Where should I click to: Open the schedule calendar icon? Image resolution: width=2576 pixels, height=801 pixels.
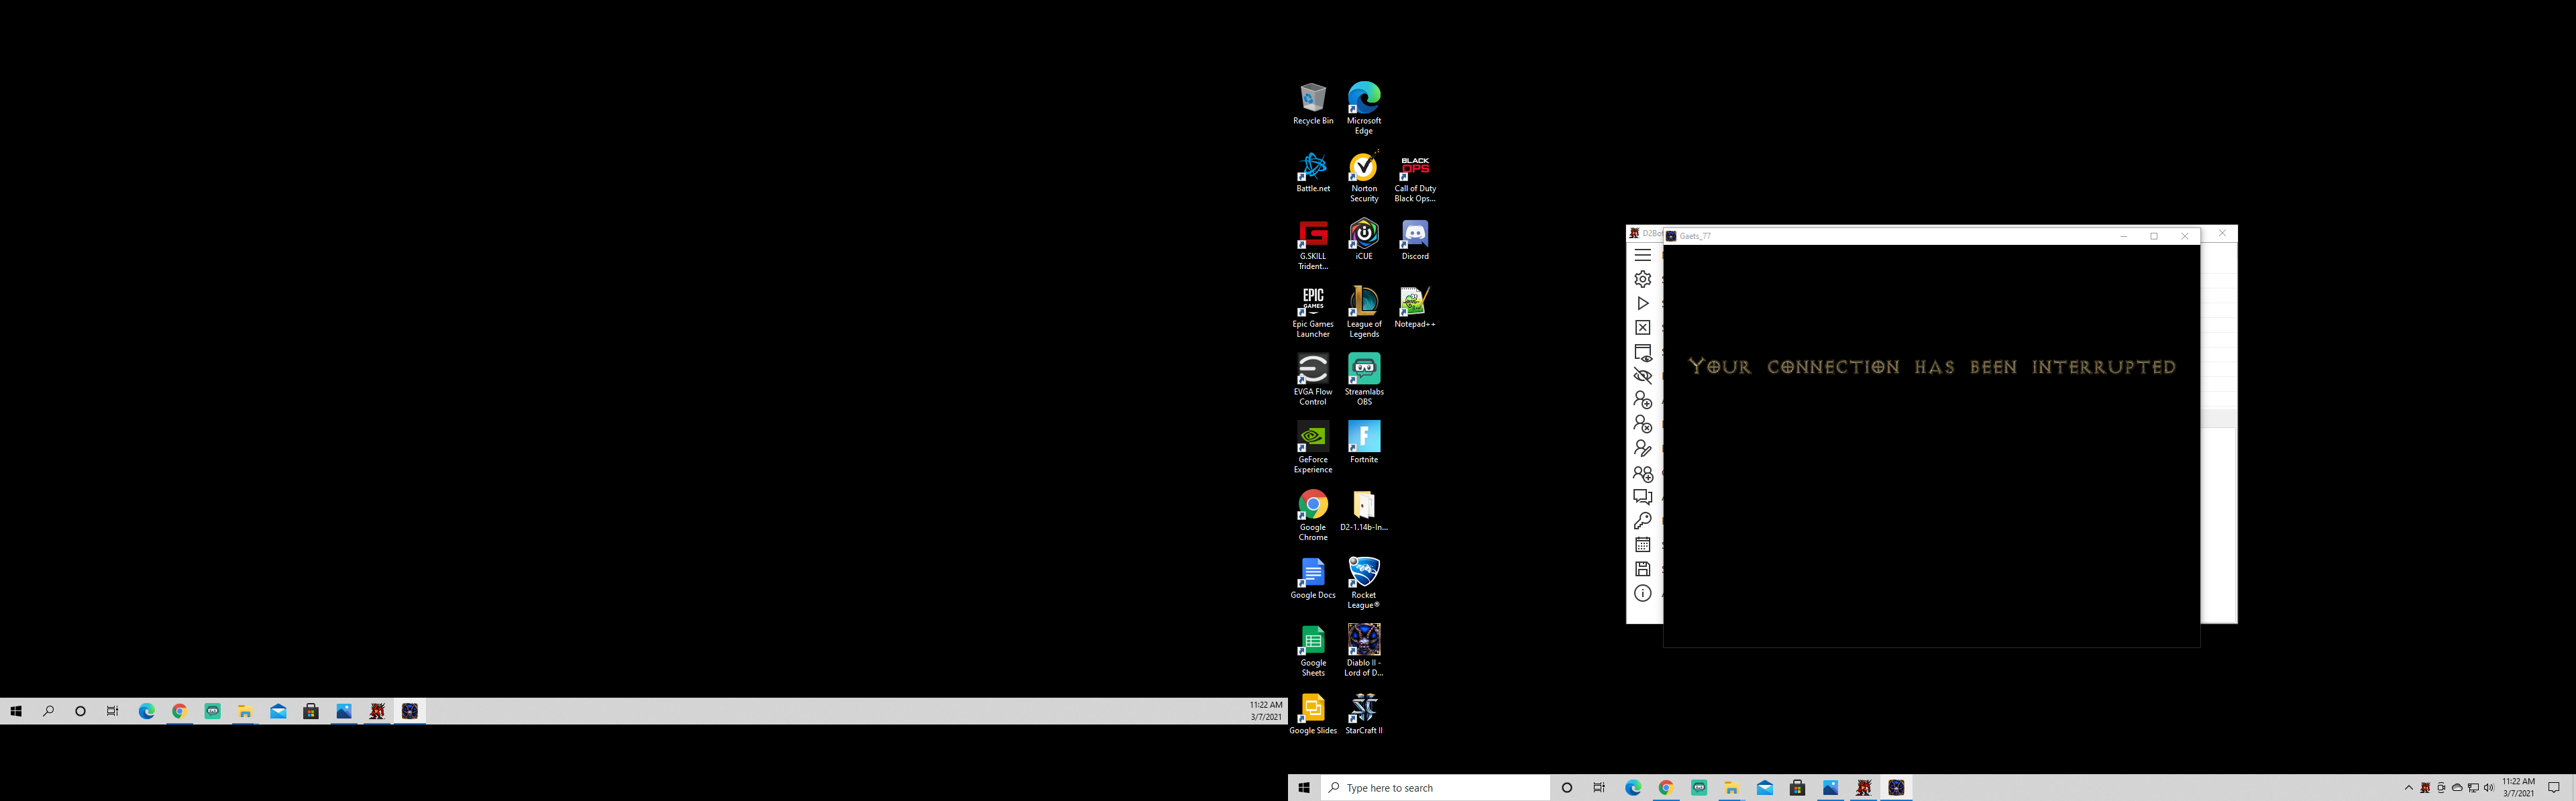1642,545
